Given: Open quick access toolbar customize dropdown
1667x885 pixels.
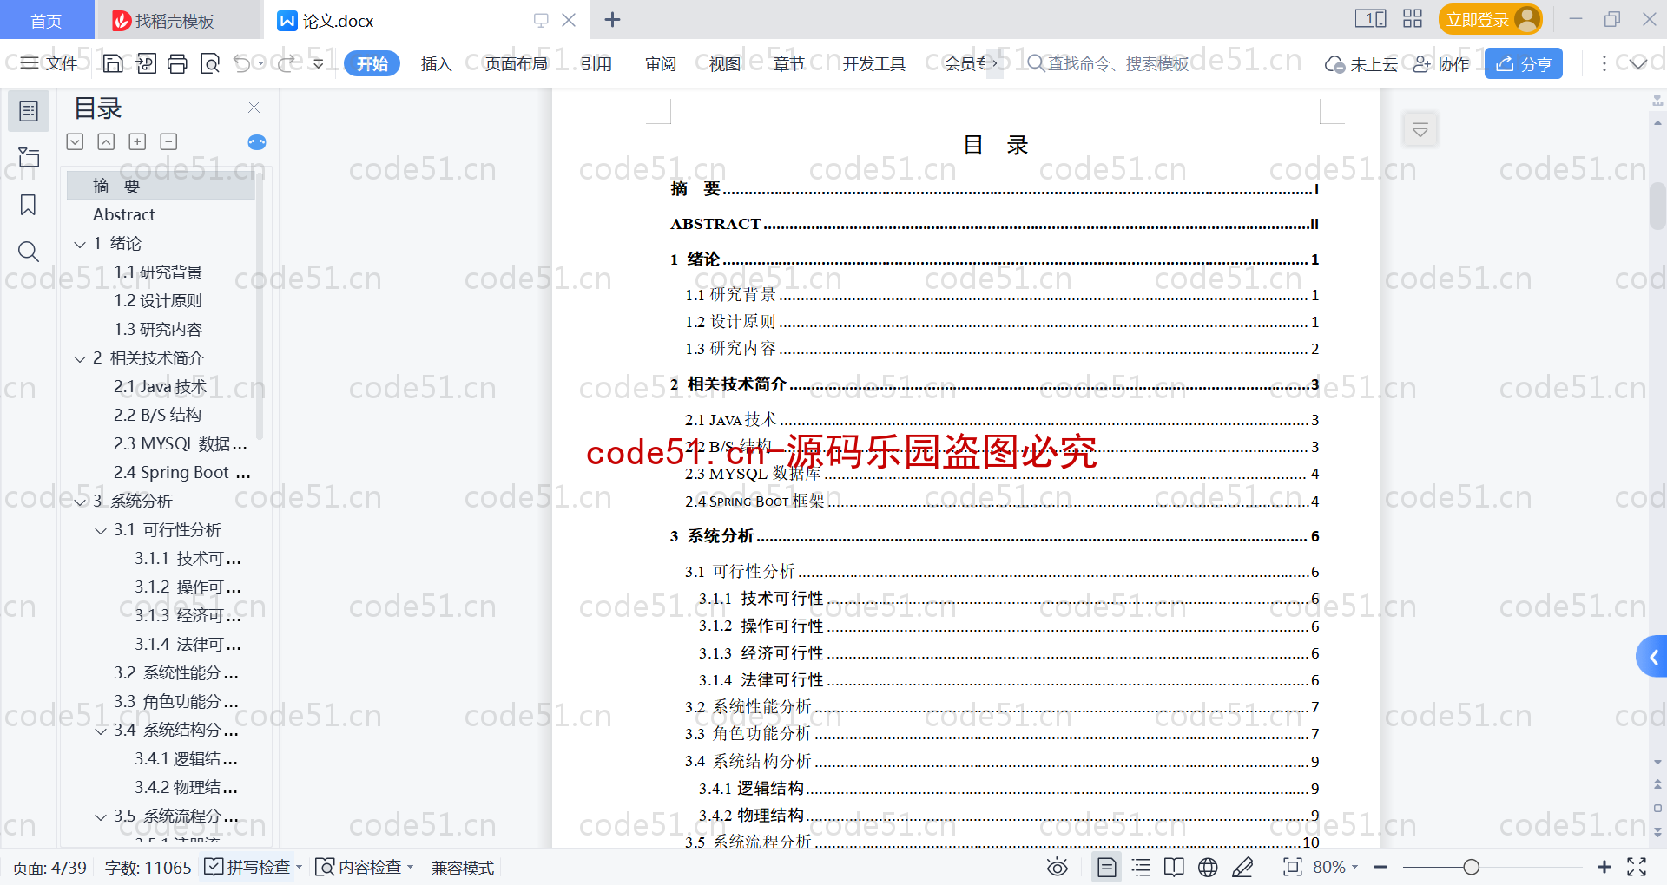Looking at the screenshot, I should pos(319,63).
